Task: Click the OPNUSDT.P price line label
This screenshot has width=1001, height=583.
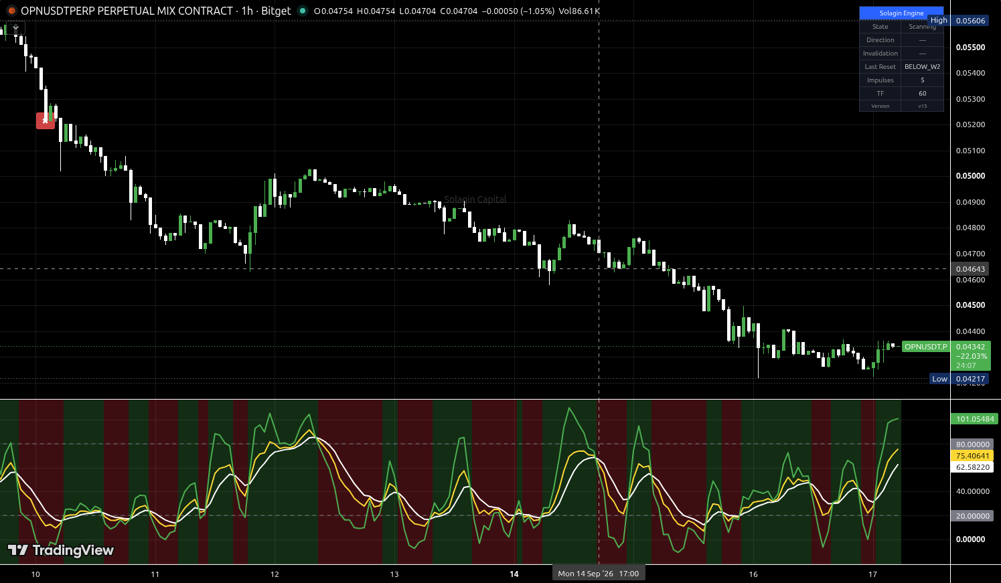Action: pos(926,347)
